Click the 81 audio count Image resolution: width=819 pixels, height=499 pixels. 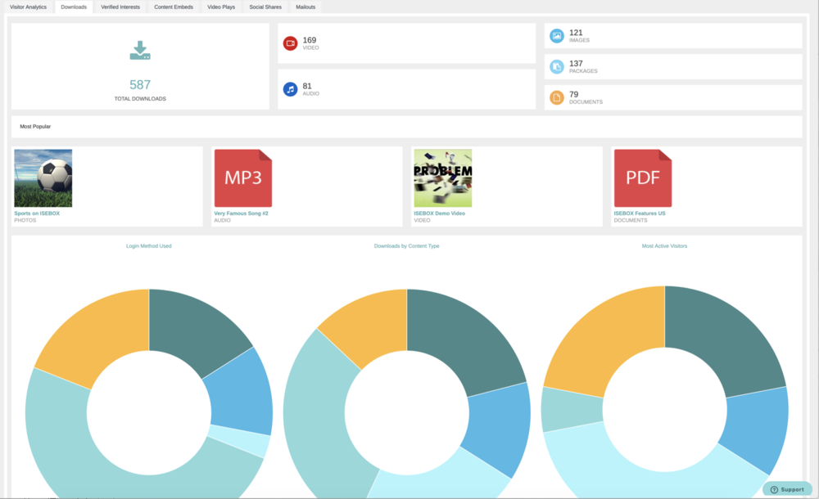click(x=307, y=86)
